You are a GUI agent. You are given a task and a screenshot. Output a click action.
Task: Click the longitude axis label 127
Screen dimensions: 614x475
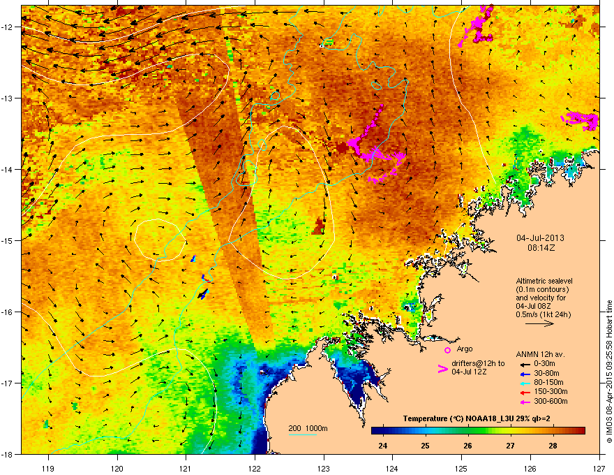point(599,468)
